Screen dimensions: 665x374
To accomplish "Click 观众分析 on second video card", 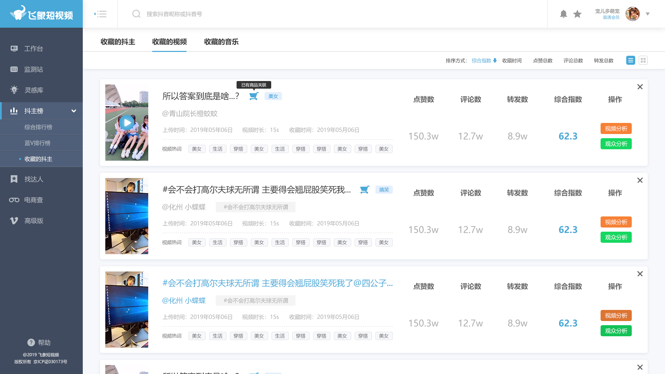I will pyautogui.click(x=616, y=237).
